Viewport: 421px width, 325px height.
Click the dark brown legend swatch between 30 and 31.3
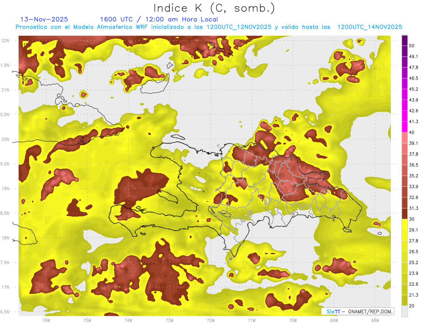(x=405, y=214)
